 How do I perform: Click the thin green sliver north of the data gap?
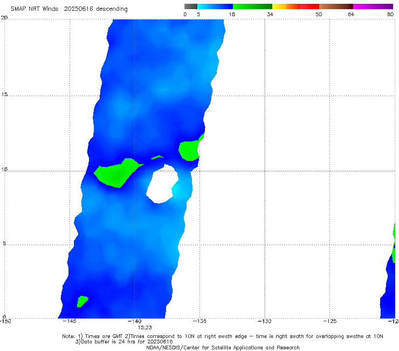158,157
